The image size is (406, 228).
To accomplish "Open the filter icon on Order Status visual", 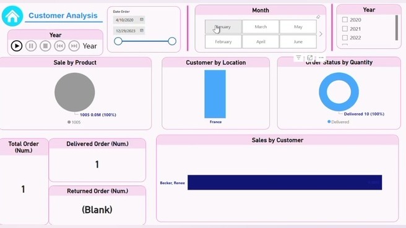I will click(298, 57).
